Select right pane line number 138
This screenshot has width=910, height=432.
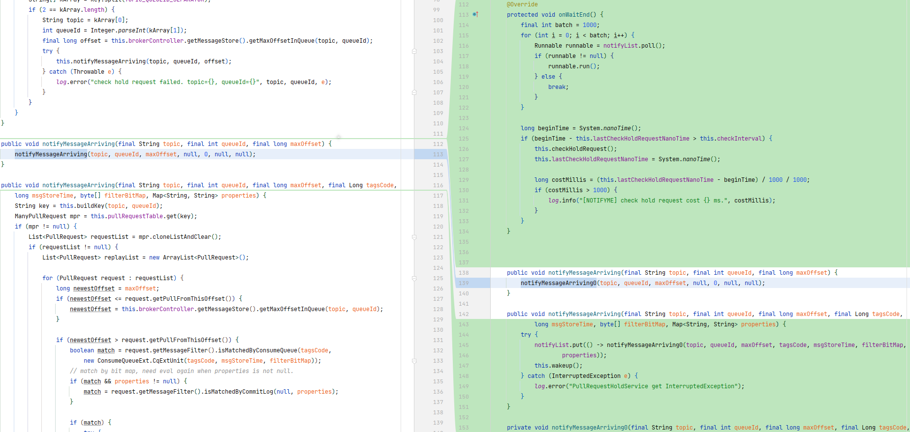click(x=464, y=273)
